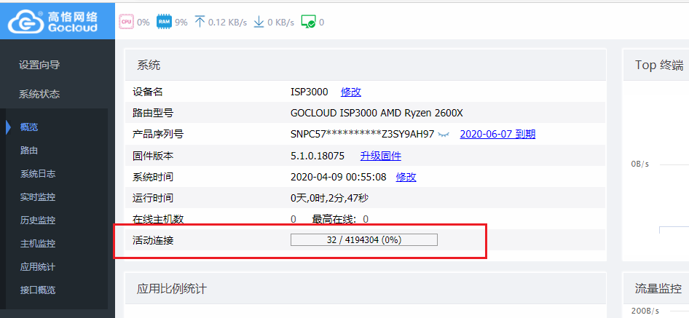Collapse the 系统状态 sidebar section

pyautogui.click(x=39, y=94)
